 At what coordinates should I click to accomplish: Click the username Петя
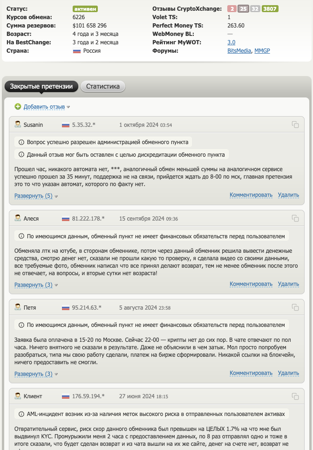pyautogui.click(x=30, y=307)
